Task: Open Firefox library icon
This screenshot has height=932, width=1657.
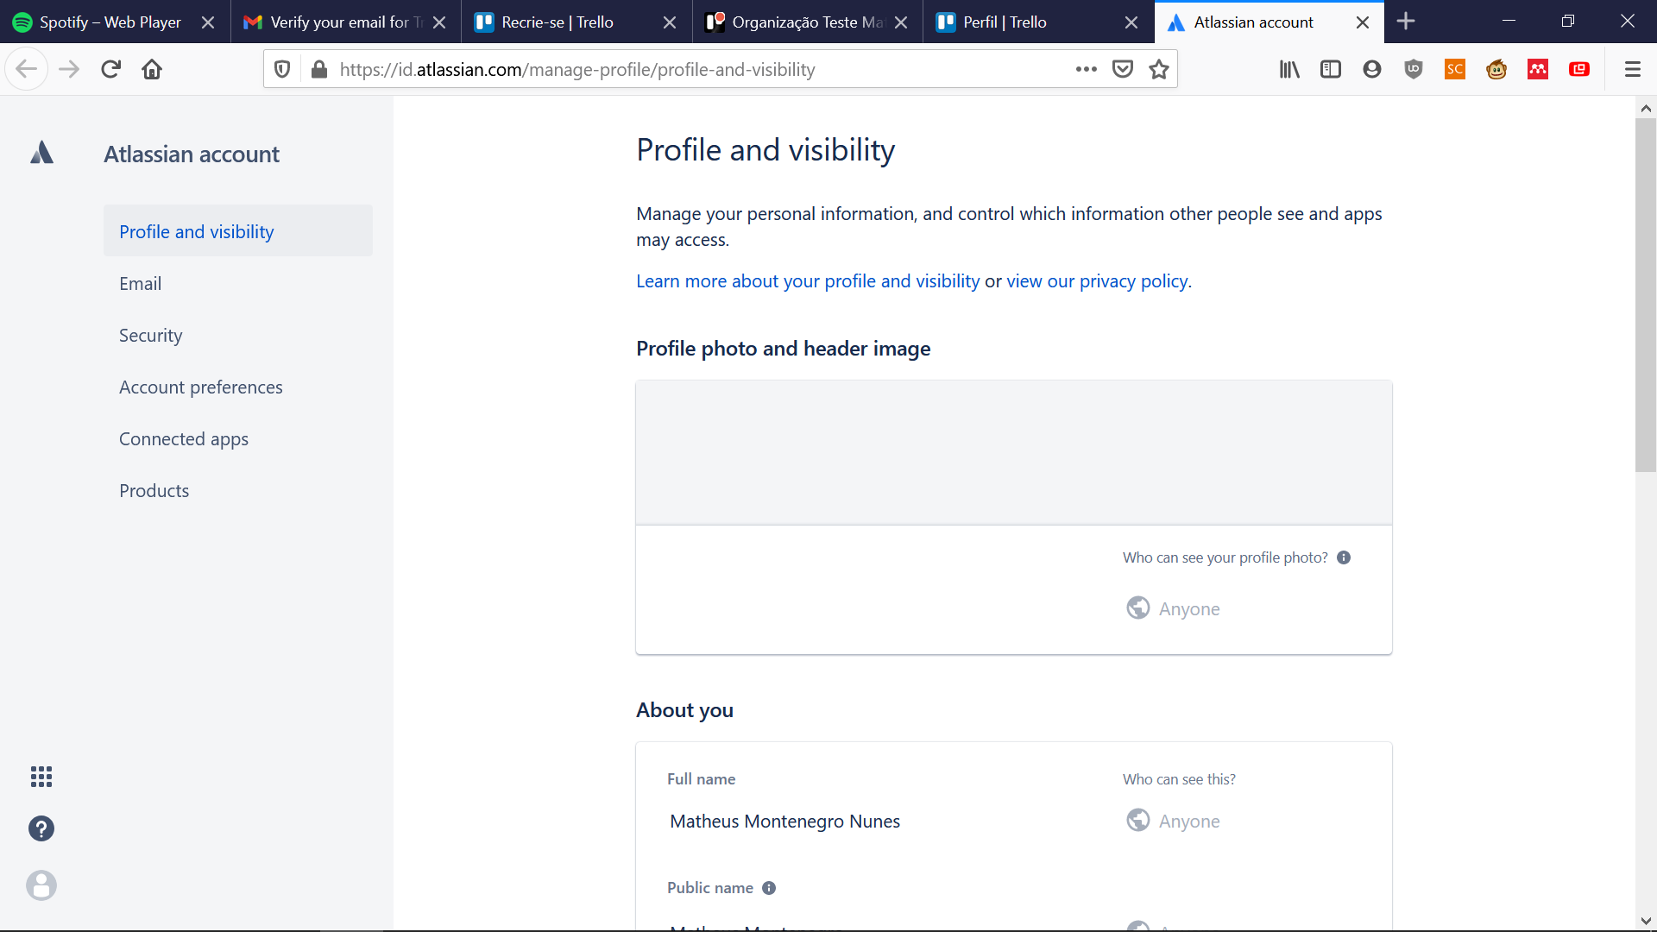Action: (x=1289, y=69)
